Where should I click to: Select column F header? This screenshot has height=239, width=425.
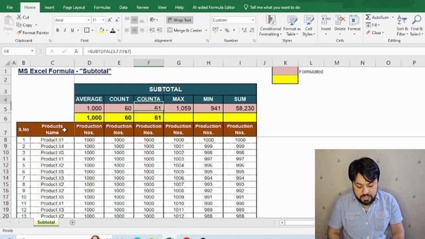149,63
